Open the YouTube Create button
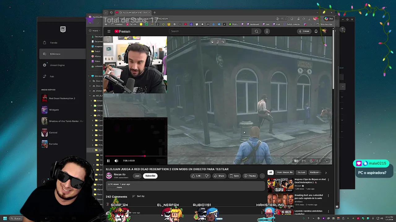The image size is (396, 222). 304,31
